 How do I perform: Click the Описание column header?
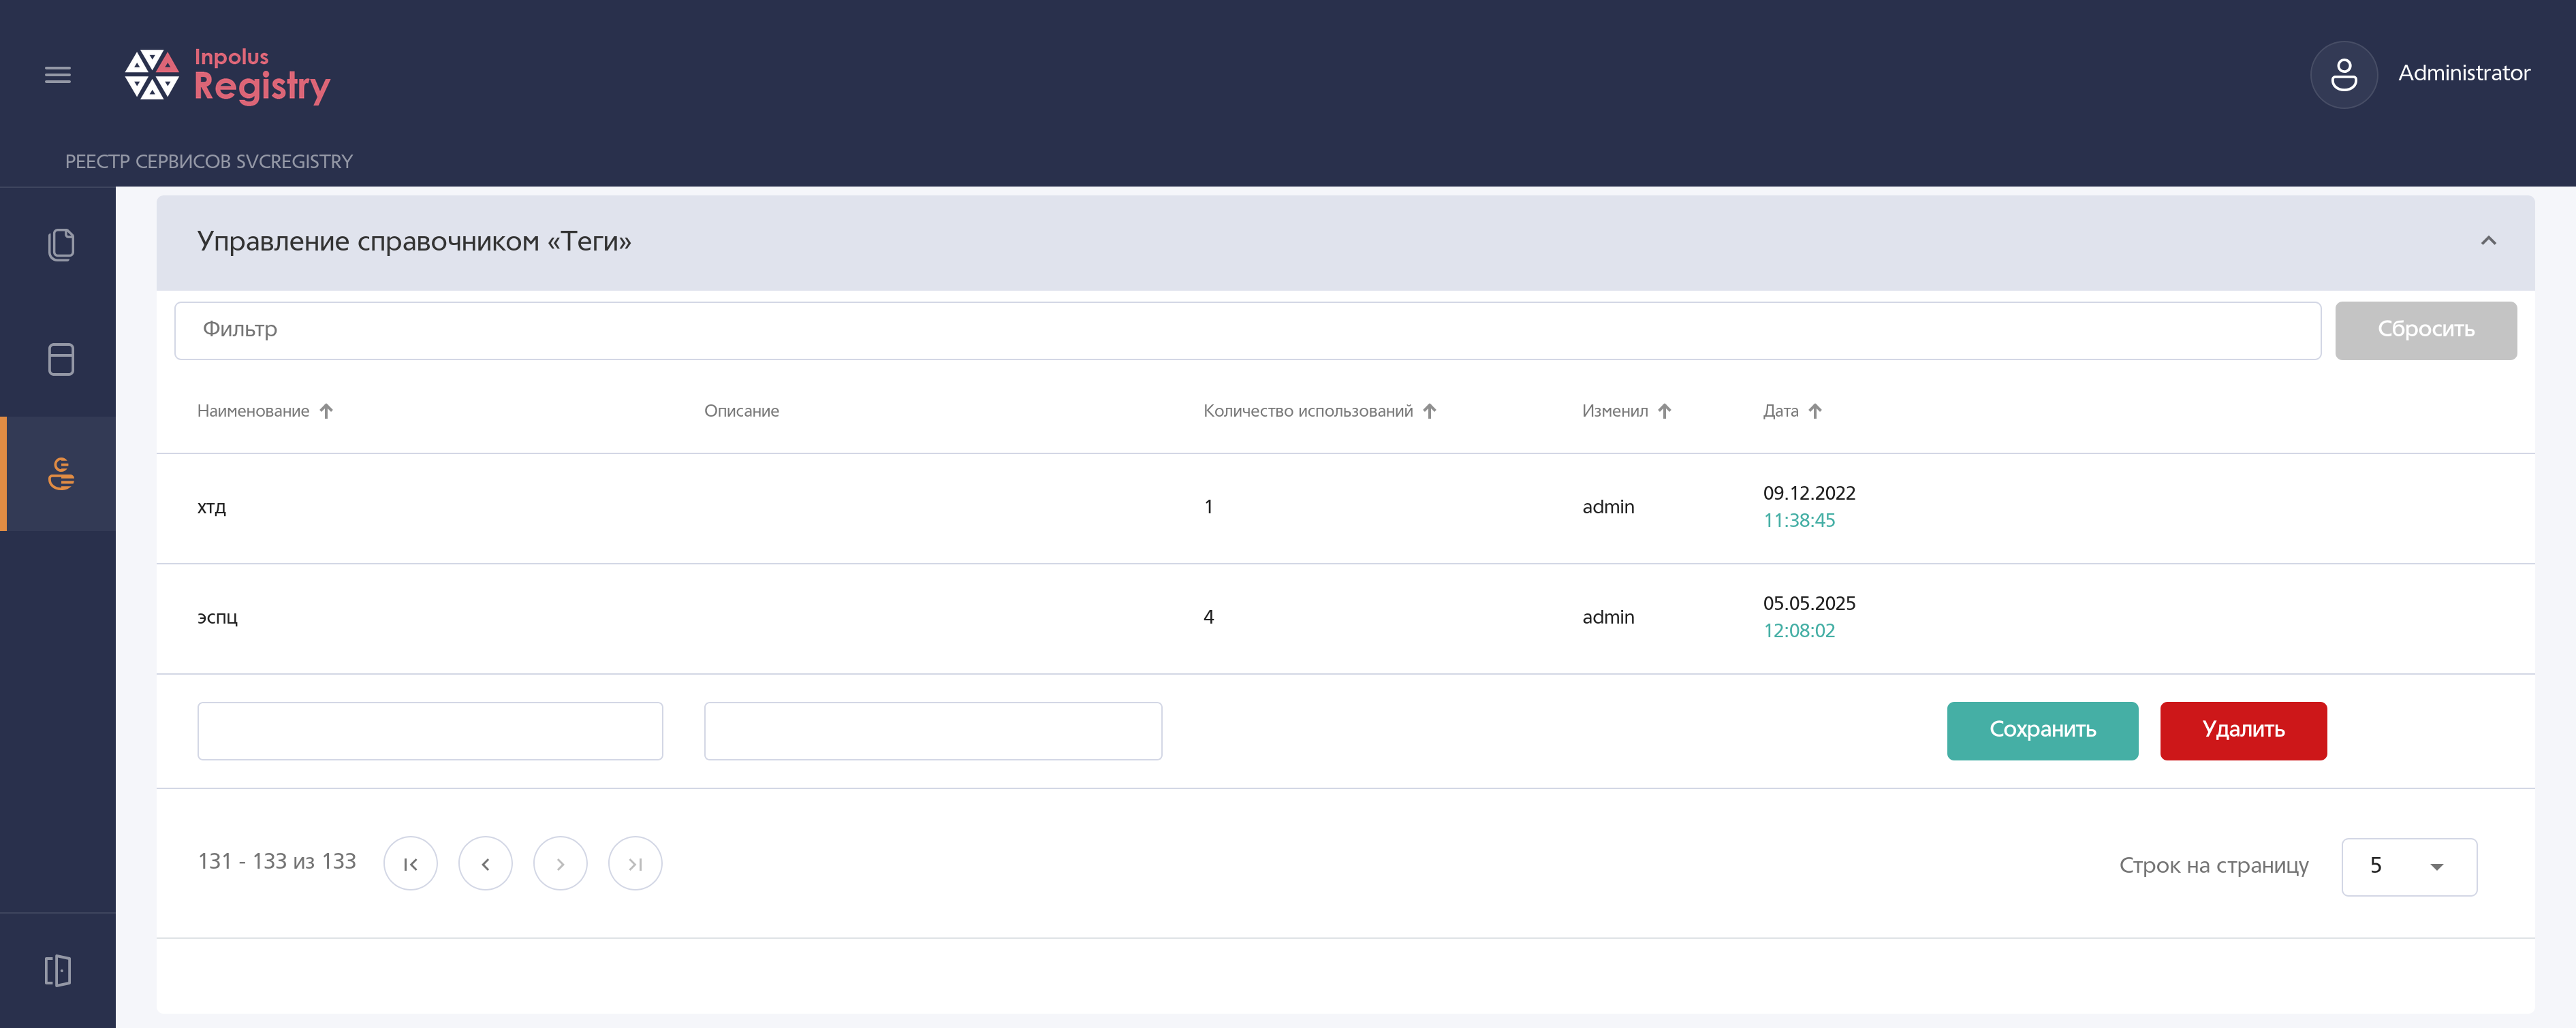click(741, 411)
